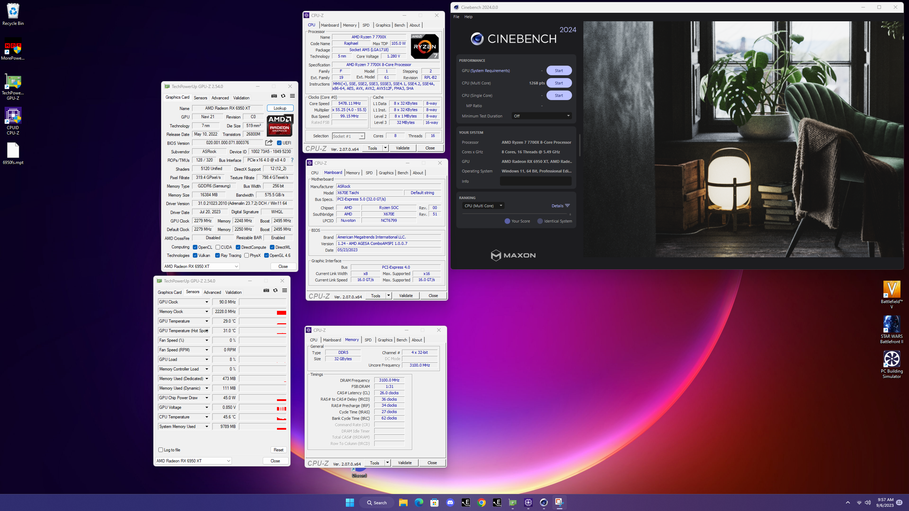Toggle DirectCompute checkbox
This screenshot has height=511, width=909.
[238, 247]
